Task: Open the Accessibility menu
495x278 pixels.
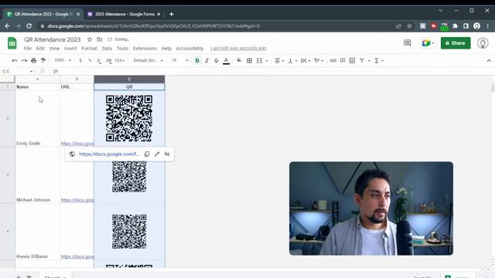Action: click(x=189, y=49)
